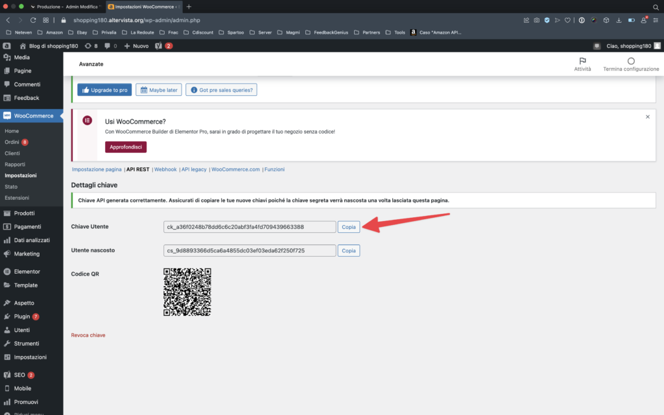
Task: Copy the Chiave Utente key
Action: (x=349, y=227)
